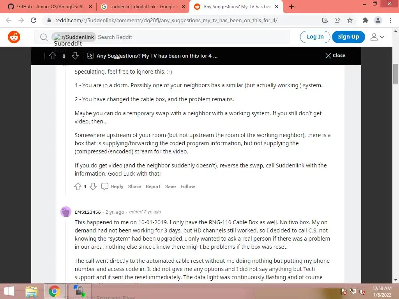Click the share page icon in address bar
The width and height of the screenshot is (399, 299).
[337, 20]
